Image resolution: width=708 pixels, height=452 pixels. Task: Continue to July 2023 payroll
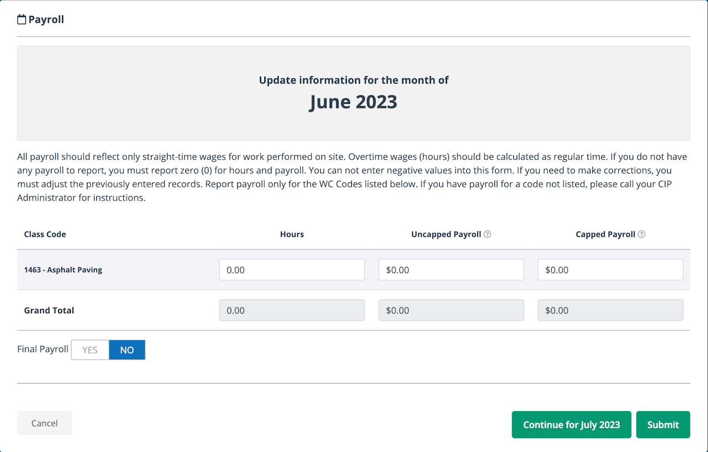pyautogui.click(x=571, y=424)
